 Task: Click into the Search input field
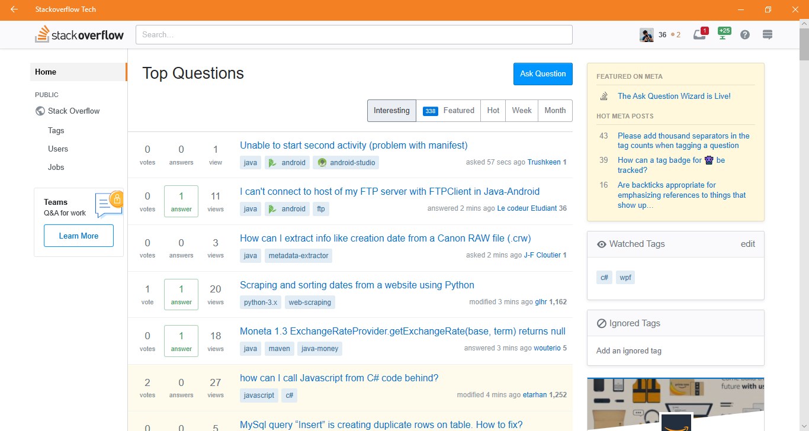coord(354,35)
